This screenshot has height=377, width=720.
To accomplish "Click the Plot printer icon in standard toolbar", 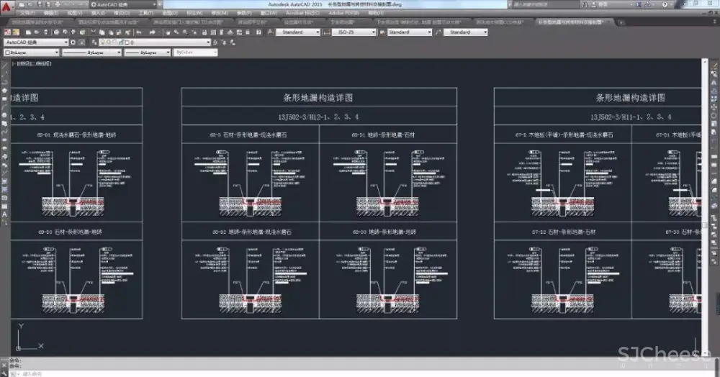I will (x=56, y=32).
